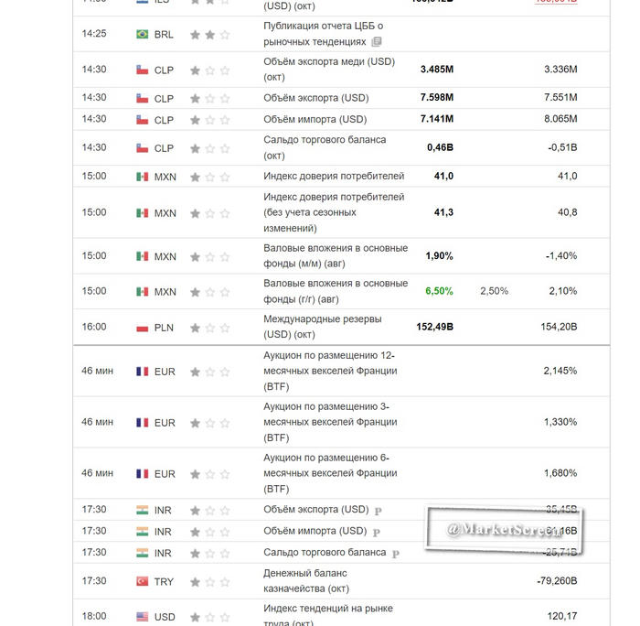Click the CLP 'Сальдо торгового баланса' event
Screen dimensions: 640x626
click(x=325, y=140)
